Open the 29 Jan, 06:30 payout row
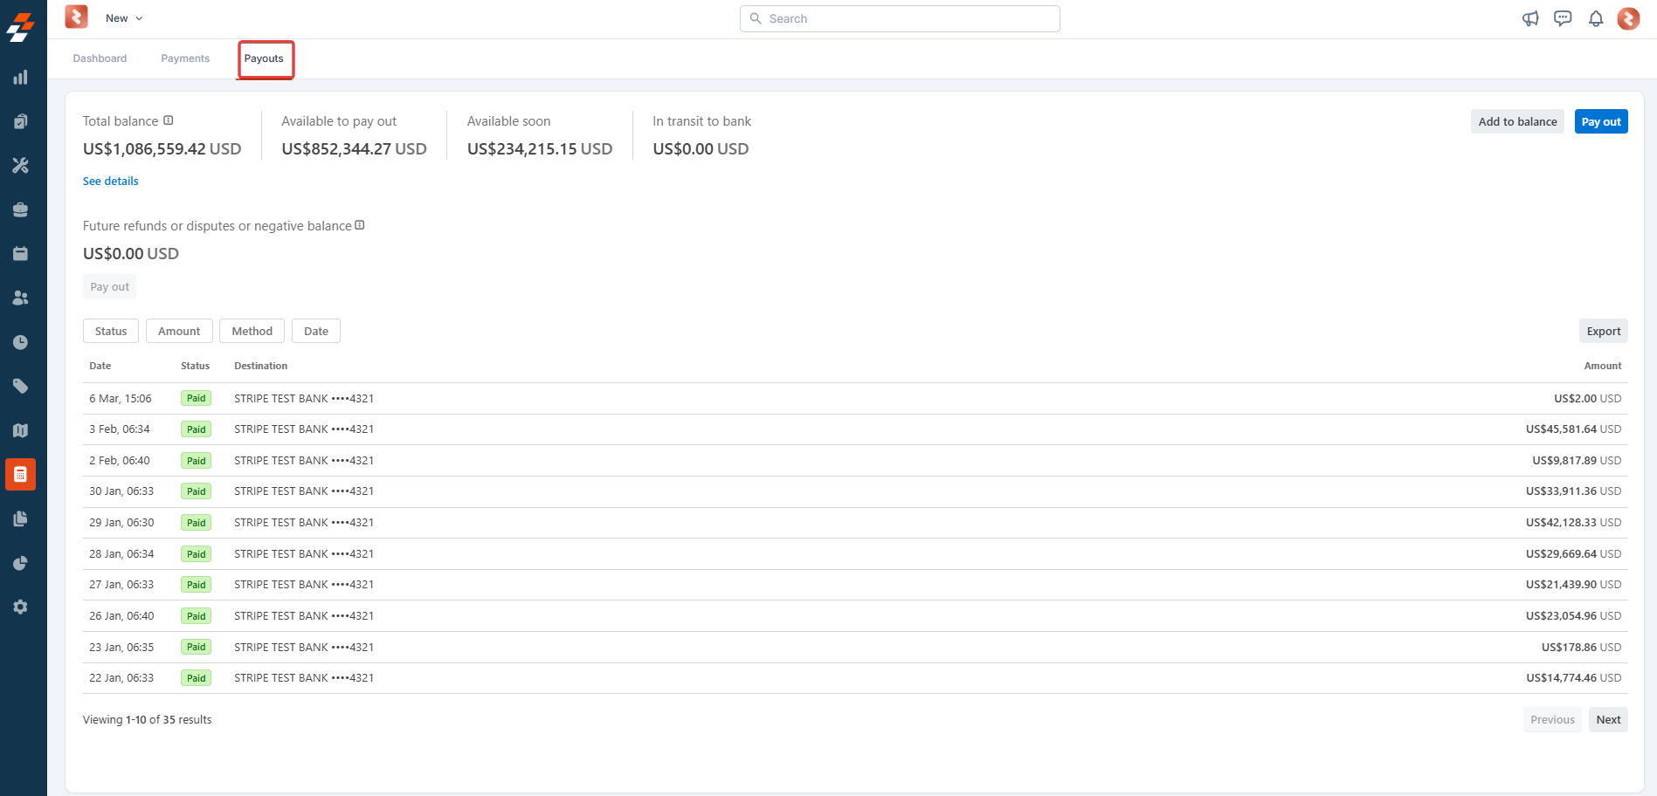1657x796 pixels. [855, 523]
